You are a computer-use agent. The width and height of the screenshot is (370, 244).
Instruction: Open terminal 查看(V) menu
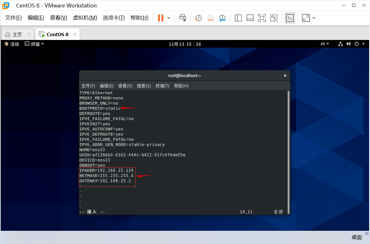125,86
